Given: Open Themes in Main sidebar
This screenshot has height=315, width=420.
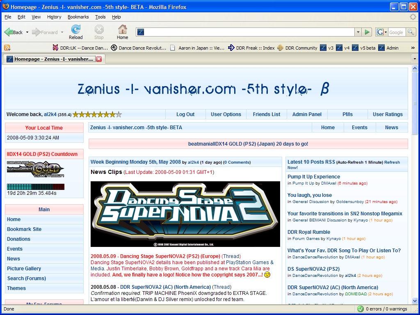Looking at the screenshot, I should point(16,288).
